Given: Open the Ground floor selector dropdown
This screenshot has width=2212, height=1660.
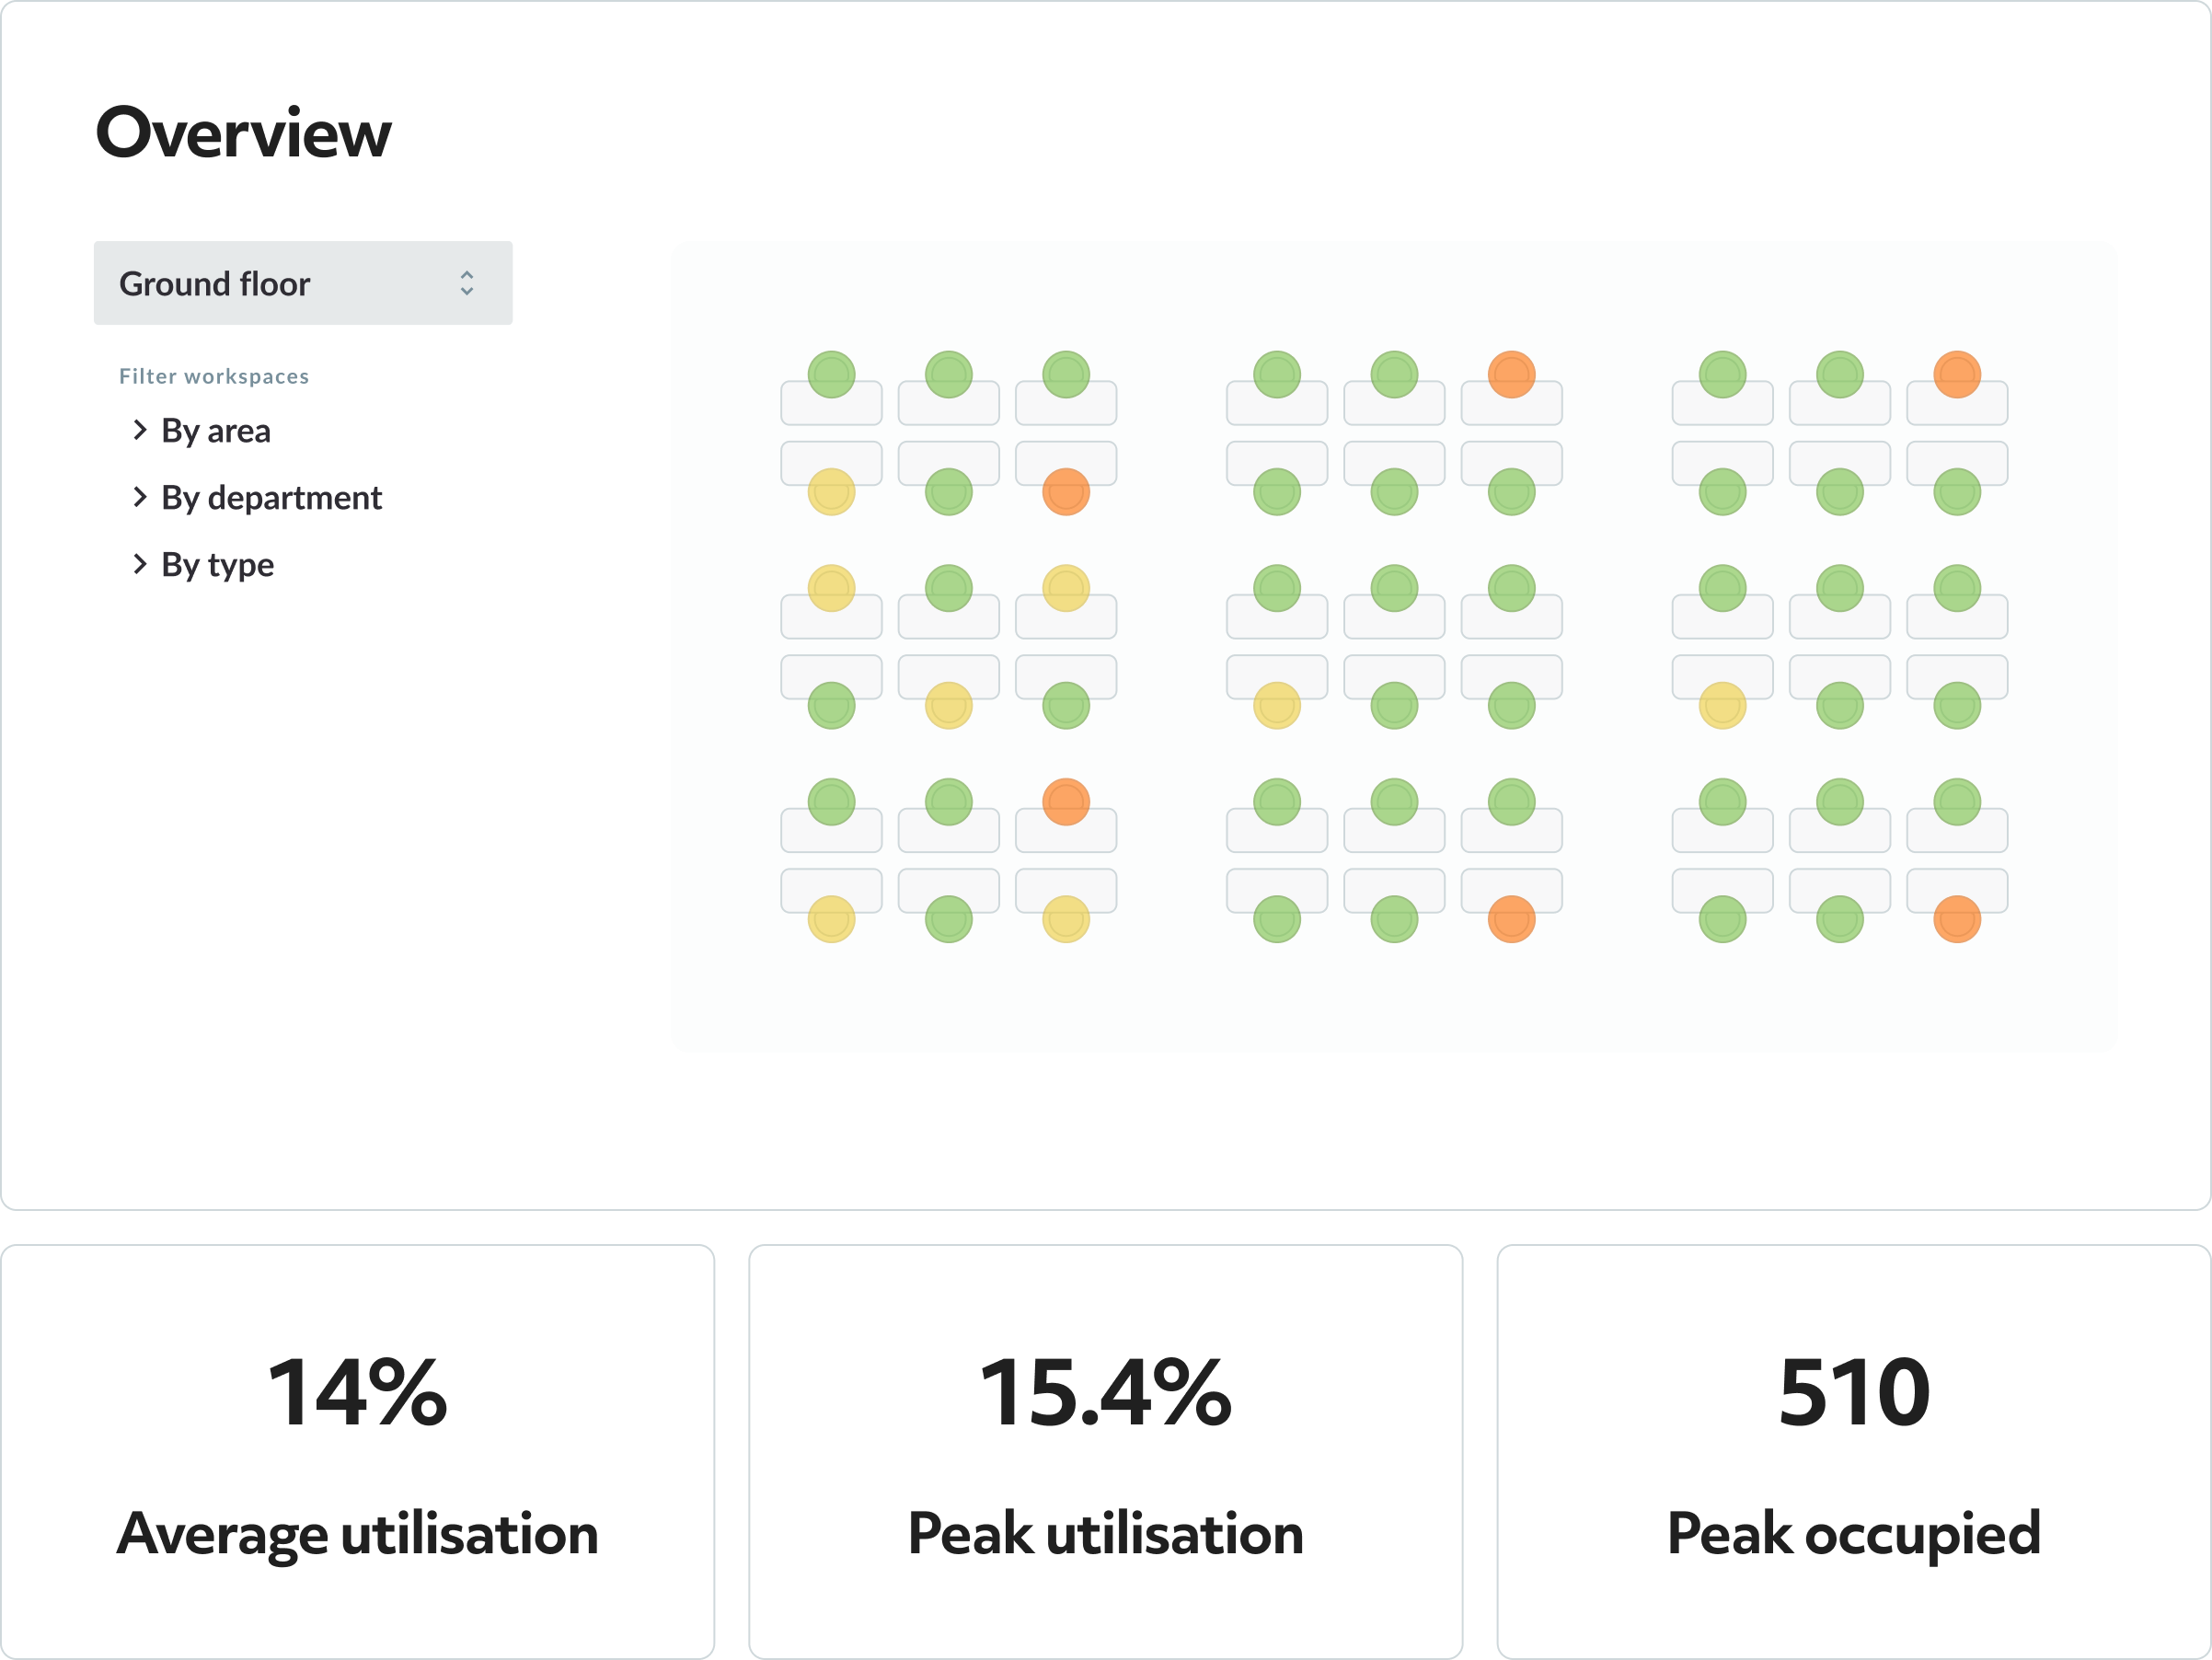Looking at the screenshot, I should click(x=303, y=283).
